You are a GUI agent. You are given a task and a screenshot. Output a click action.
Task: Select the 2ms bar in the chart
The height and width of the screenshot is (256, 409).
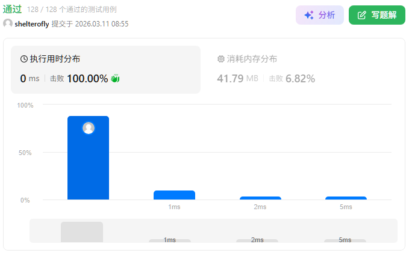pos(260,198)
